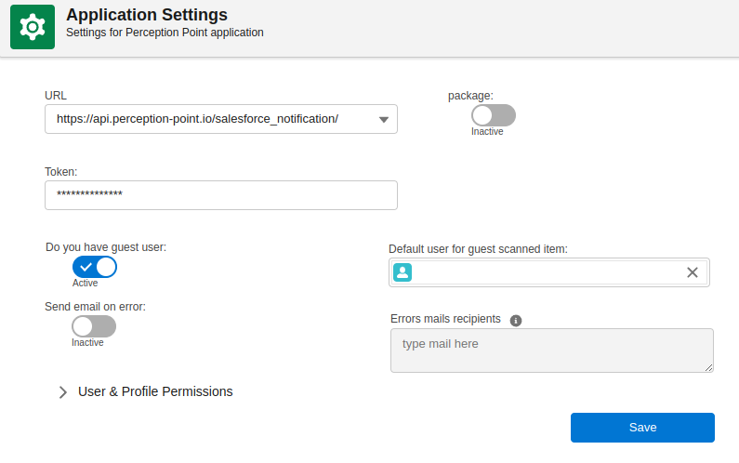The height and width of the screenshot is (463, 739).
Task: Click the info icon next to Errors mails recipients
Action: click(x=516, y=320)
